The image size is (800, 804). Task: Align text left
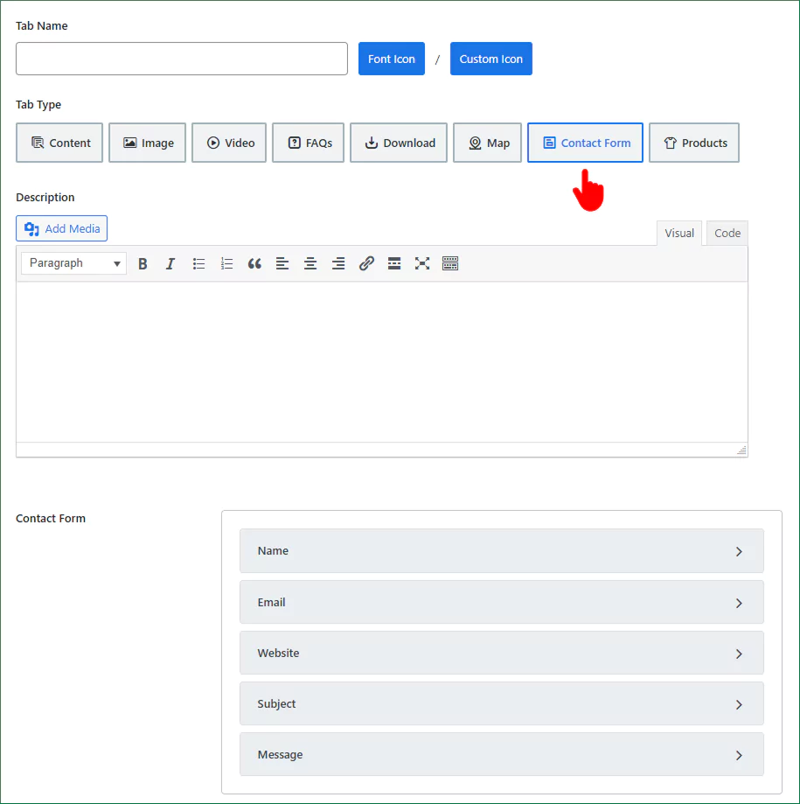(x=282, y=263)
